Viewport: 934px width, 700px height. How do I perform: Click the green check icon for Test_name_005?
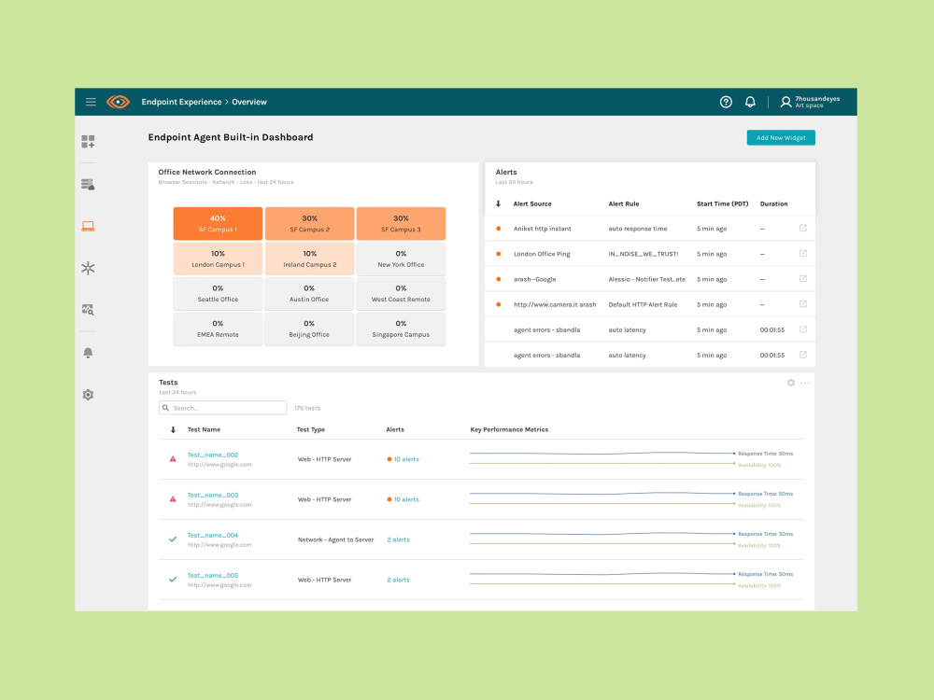pyautogui.click(x=173, y=580)
